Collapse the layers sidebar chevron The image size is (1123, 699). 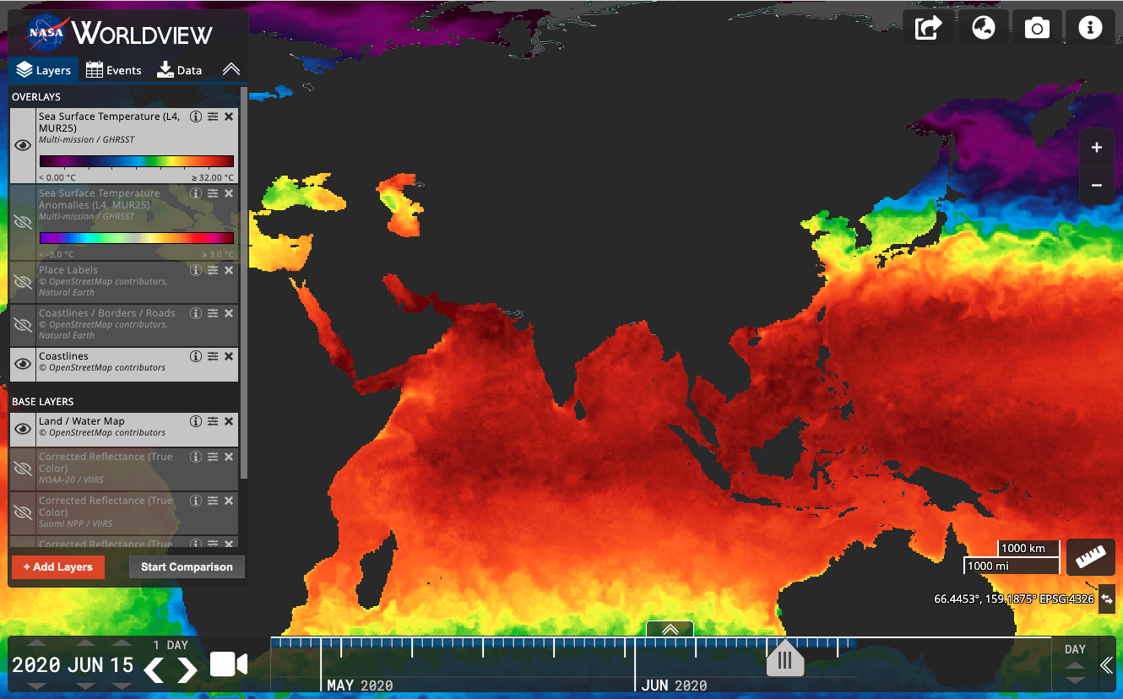tap(231, 70)
